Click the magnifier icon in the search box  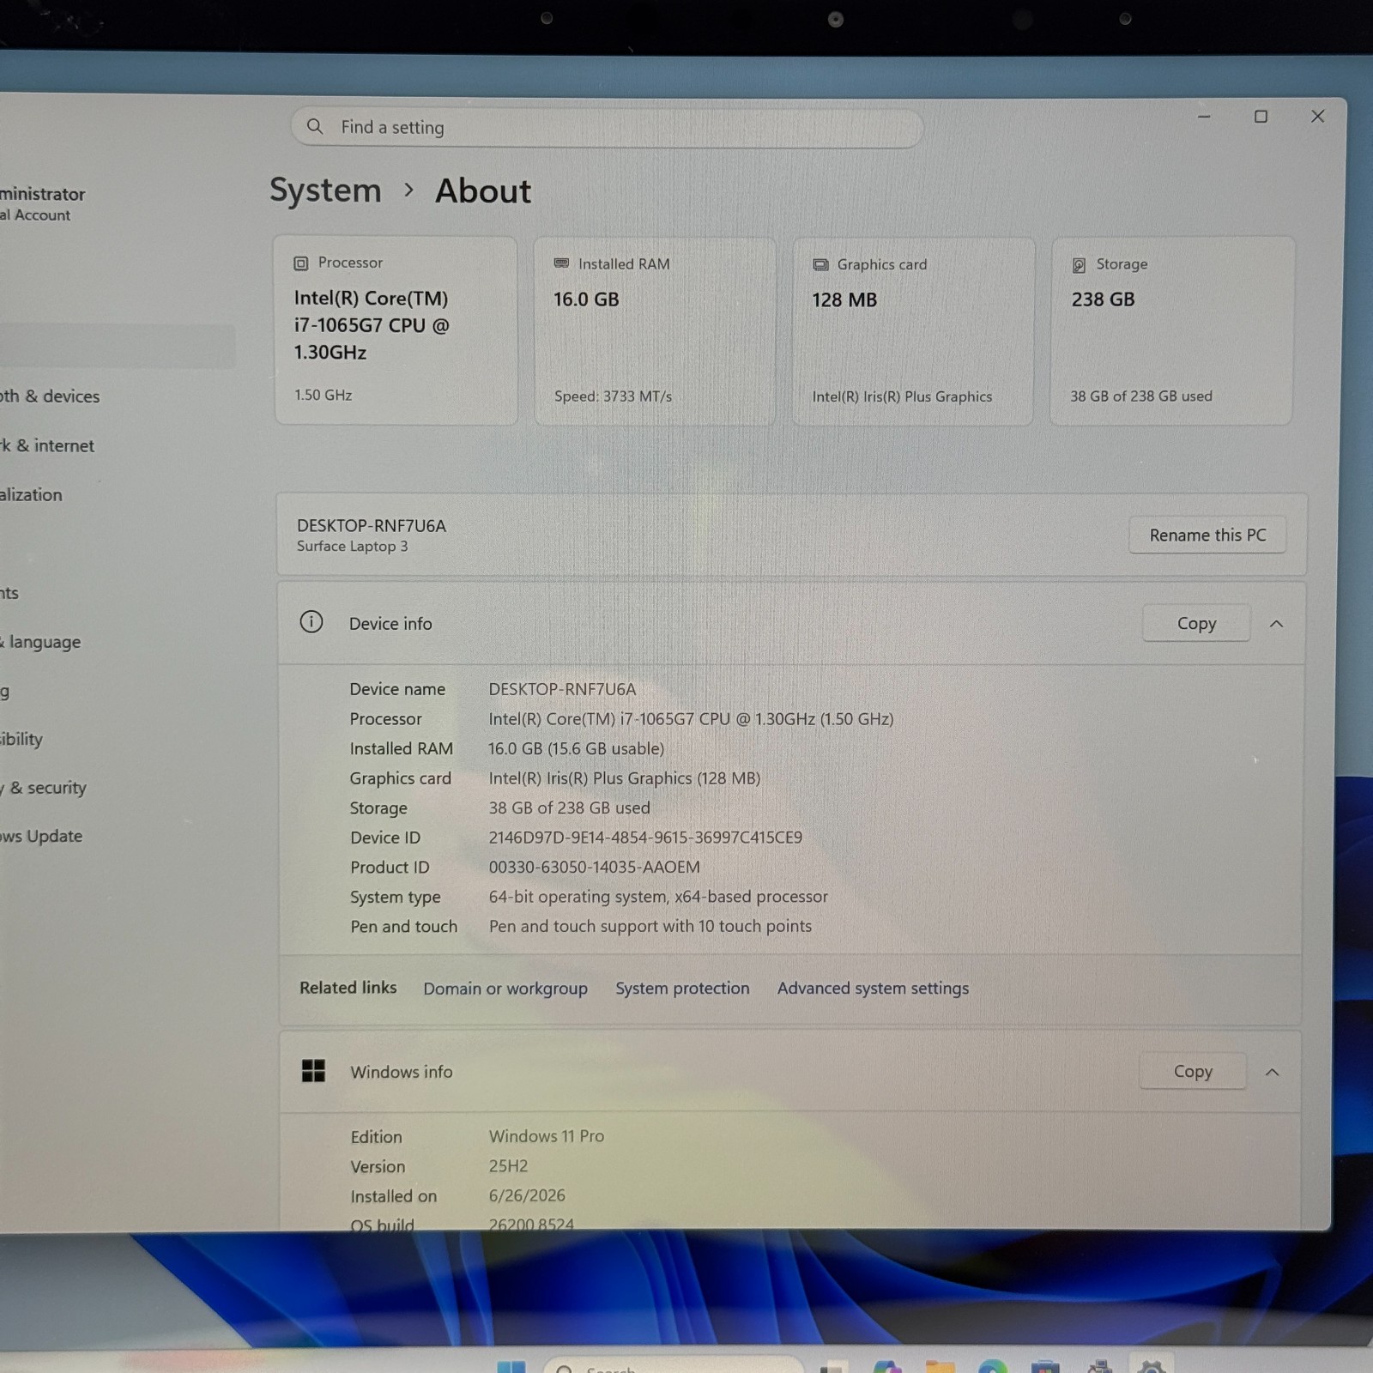click(x=315, y=127)
